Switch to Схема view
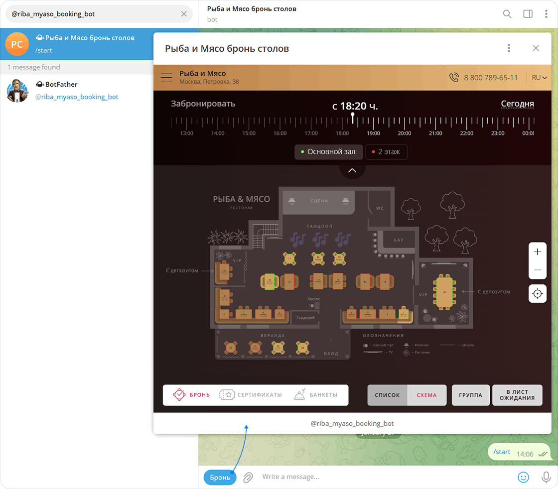This screenshot has height=489, width=558. pos(426,395)
